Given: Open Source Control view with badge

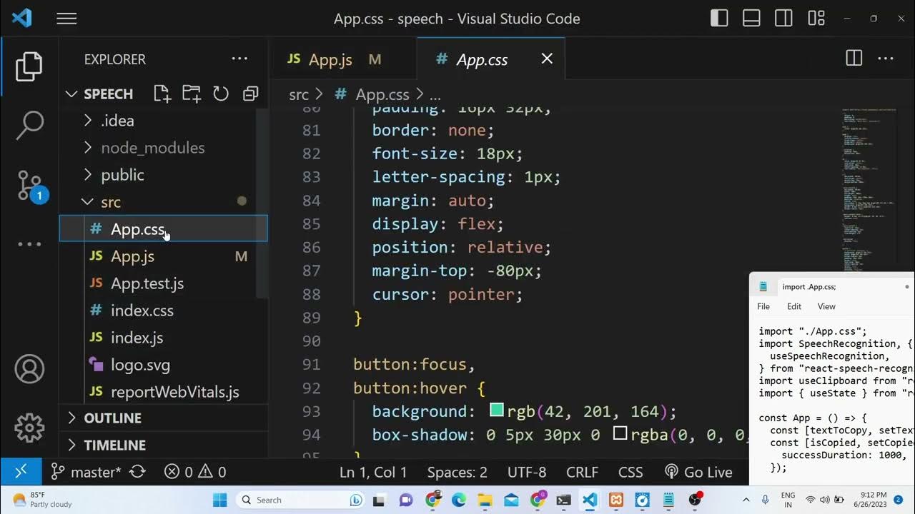Looking at the screenshot, I should point(29,185).
